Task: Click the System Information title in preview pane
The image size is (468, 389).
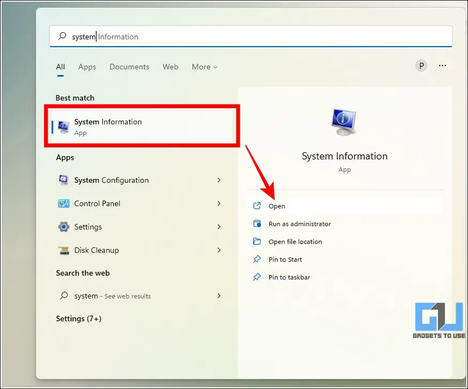Action: click(x=344, y=156)
